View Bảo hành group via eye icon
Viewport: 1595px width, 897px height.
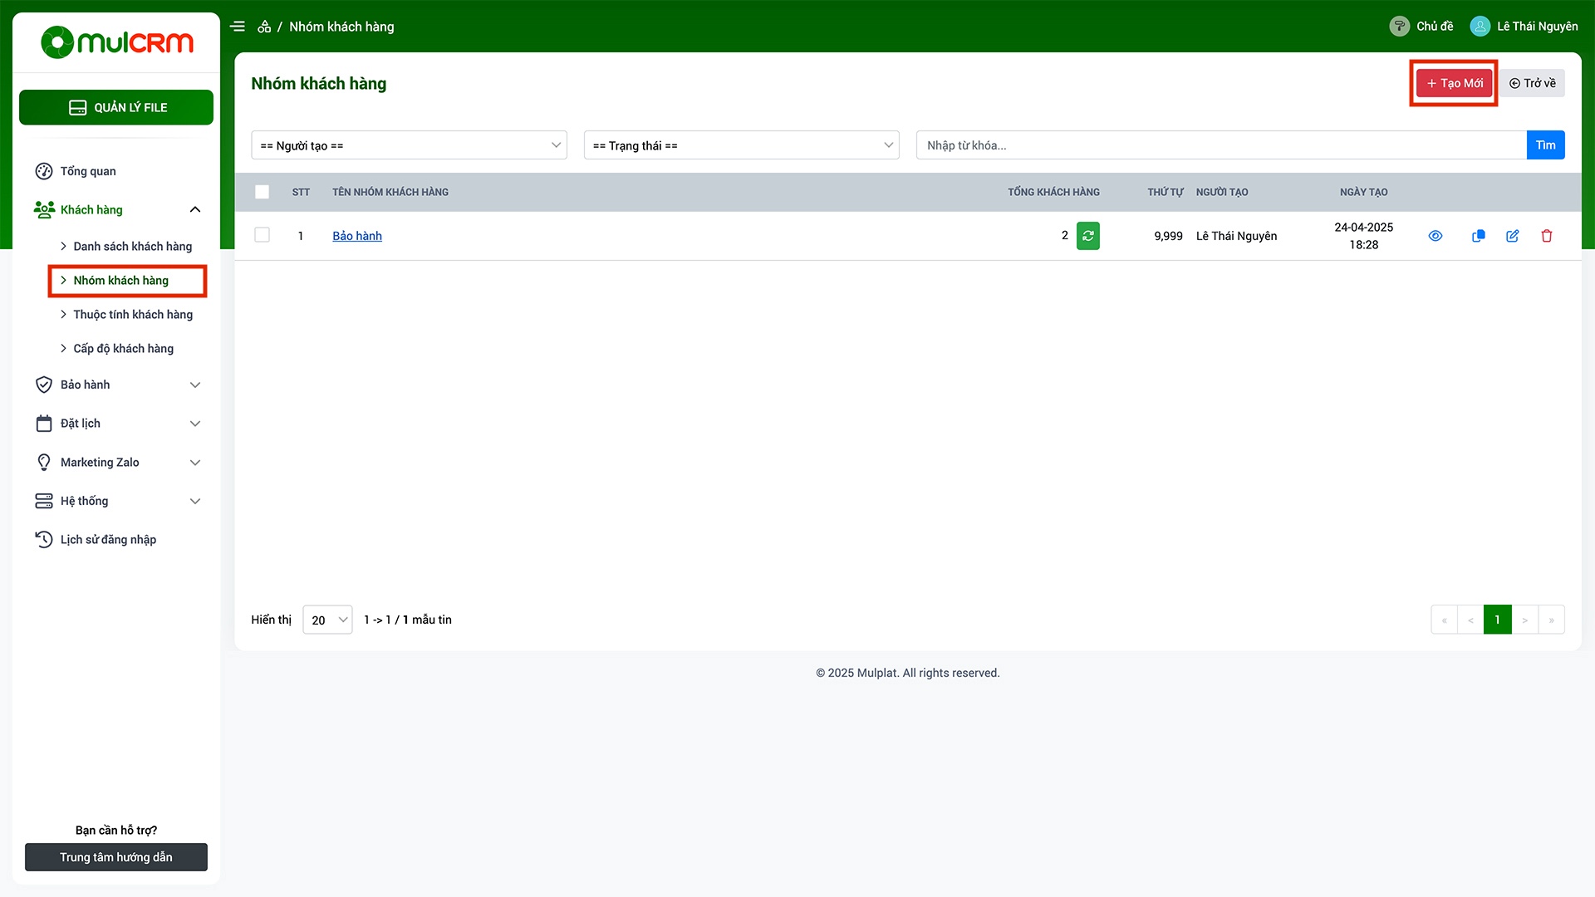(1435, 236)
